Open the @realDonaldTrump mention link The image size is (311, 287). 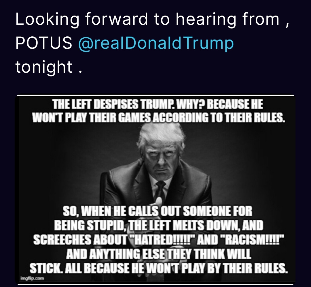point(156,43)
